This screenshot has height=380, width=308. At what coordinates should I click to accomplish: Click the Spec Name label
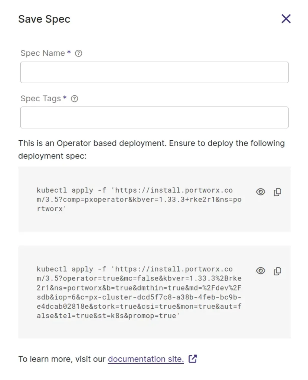click(43, 53)
